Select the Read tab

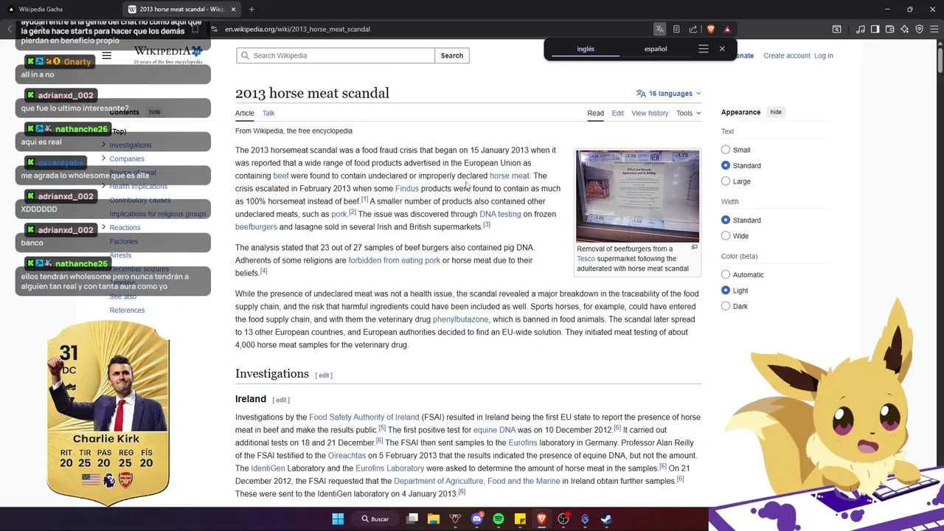tap(596, 113)
